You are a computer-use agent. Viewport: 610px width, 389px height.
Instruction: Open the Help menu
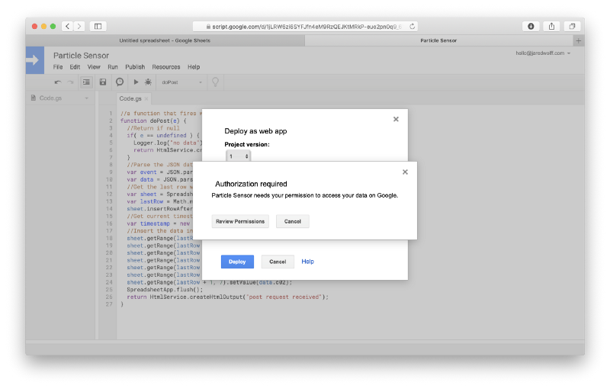pyautogui.click(x=194, y=67)
